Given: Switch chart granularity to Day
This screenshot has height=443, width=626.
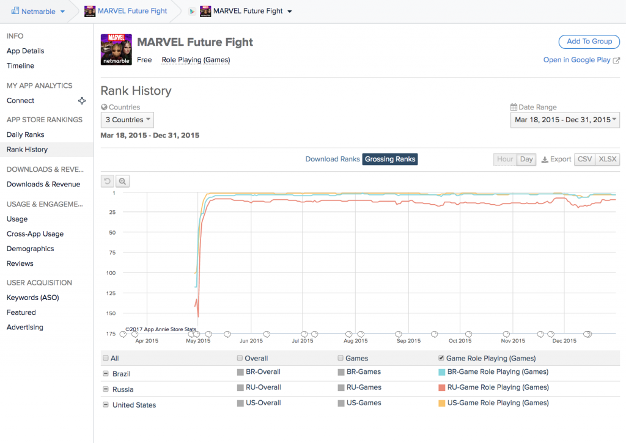Looking at the screenshot, I should click(526, 159).
